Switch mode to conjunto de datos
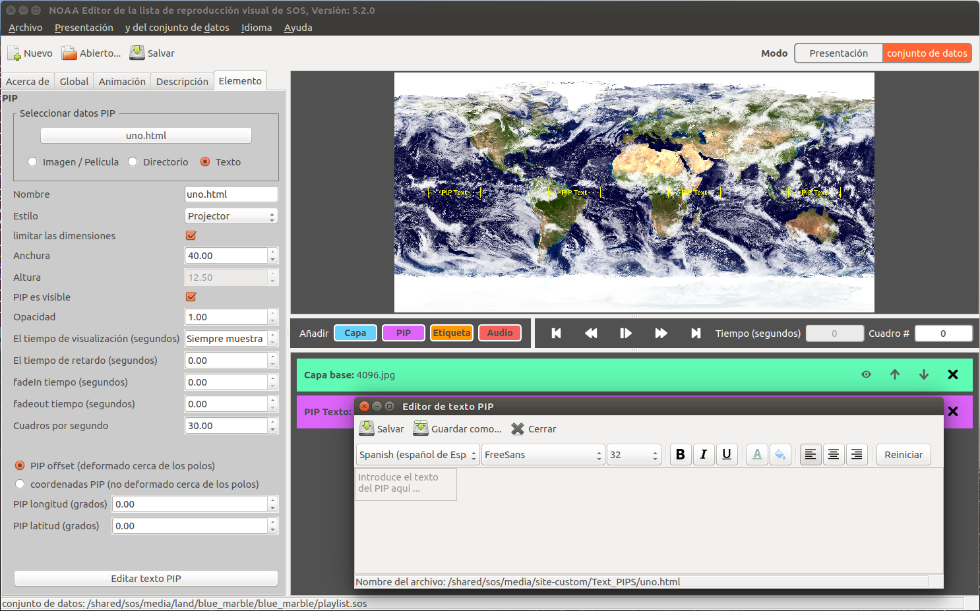Image resolution: width=980 pixels, height=611 pixels. (927, 53)
